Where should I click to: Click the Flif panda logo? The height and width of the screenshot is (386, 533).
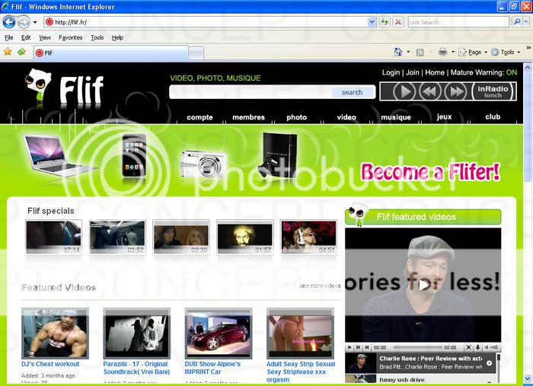pyautogui.click(x=64, y=88)
